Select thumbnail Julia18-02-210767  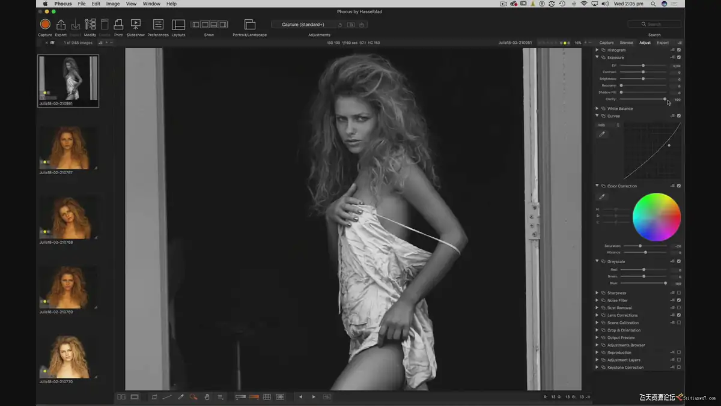(x=68, y=148)
